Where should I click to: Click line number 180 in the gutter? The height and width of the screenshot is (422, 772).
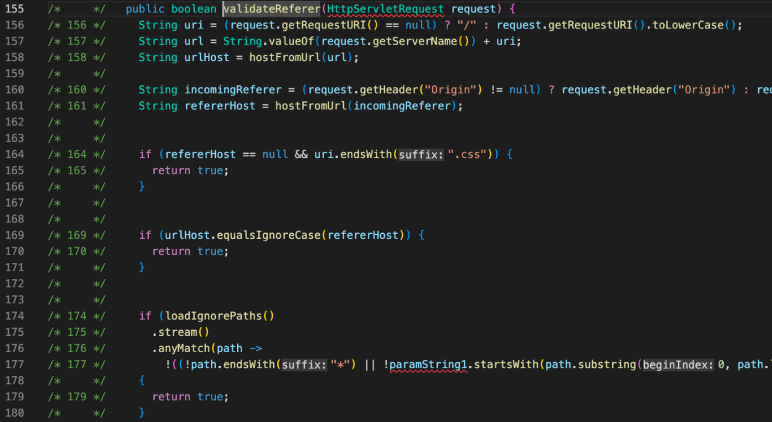click(14, 413)
